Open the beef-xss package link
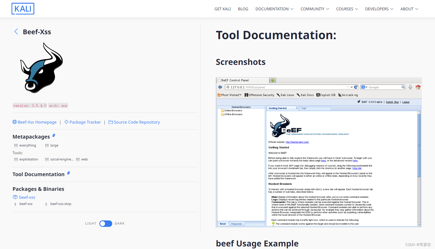Screen dimensions: 435x249 pyautogui.click(x=27, y=197)
